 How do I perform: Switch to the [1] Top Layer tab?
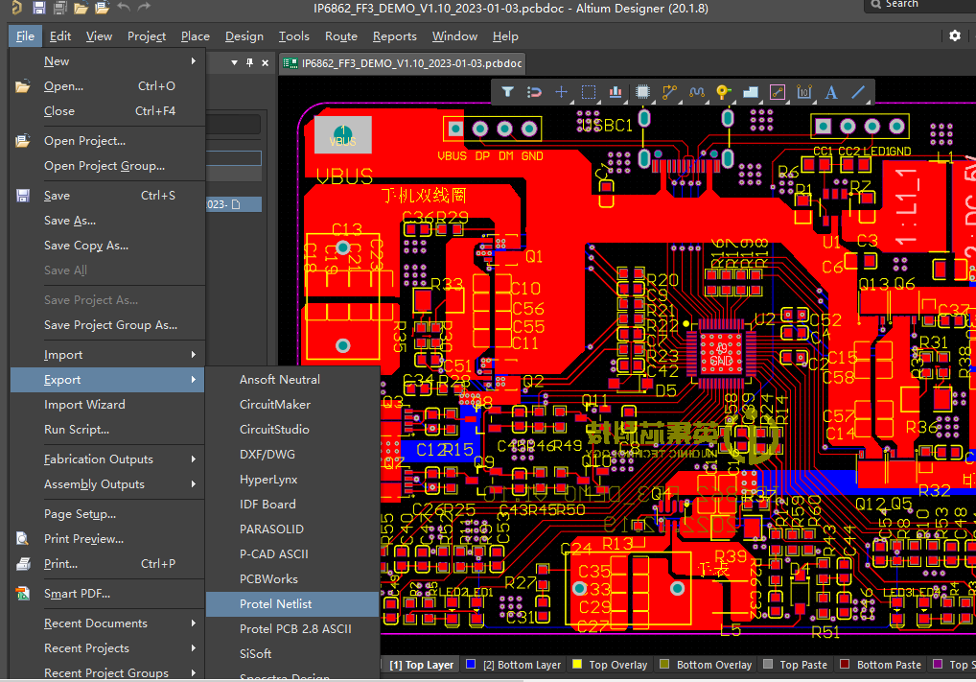pos(421,665)
